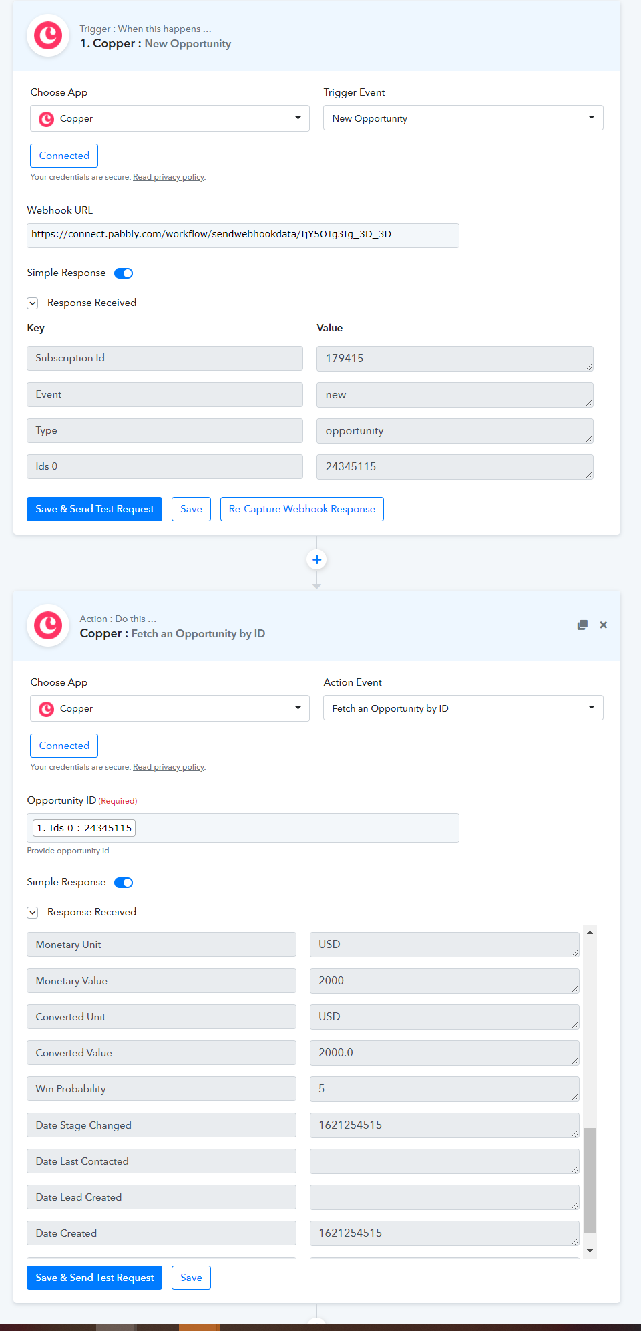
Task: Click the Event key field
Action: pyautogui.click(x=165, y=394)
